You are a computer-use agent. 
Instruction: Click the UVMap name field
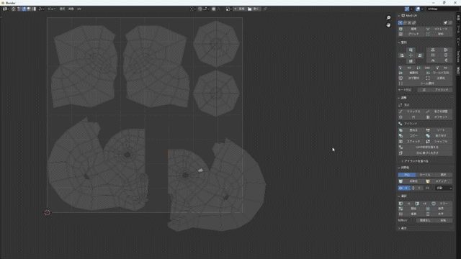(440, 9)
